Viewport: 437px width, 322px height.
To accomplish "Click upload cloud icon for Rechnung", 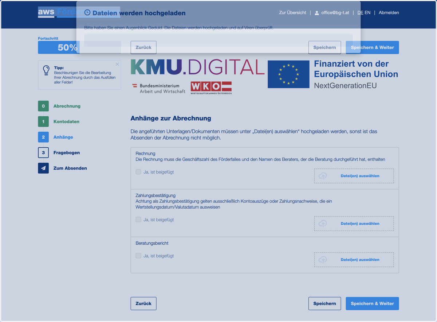I will click(x=323, y=176).
